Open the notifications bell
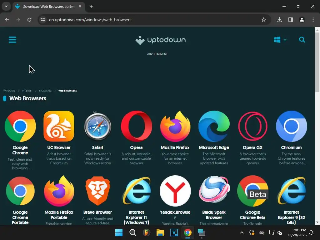 point(312,232)
